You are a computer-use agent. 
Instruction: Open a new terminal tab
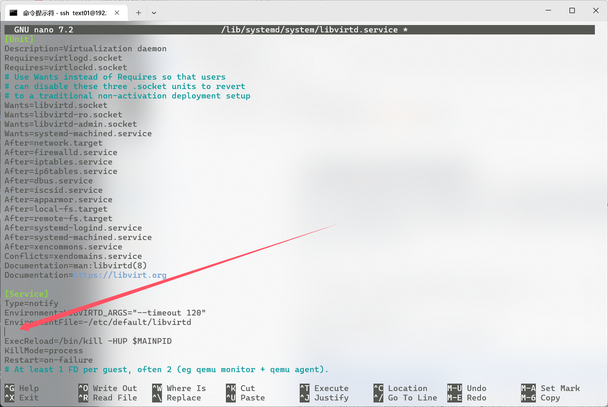pos(139,13)
